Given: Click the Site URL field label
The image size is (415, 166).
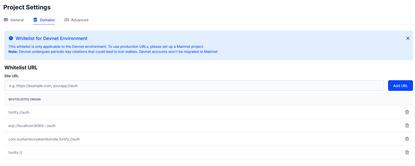Looking at the screenshot, I should click(x=11, y=76).
